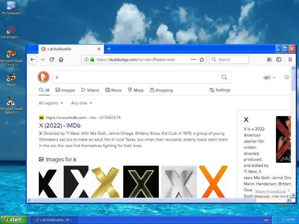The width and height of the screenshot is (299, 224).
Task: Open the DuckDuckGo Settings dropdown
Action: (x=220, y=90)
